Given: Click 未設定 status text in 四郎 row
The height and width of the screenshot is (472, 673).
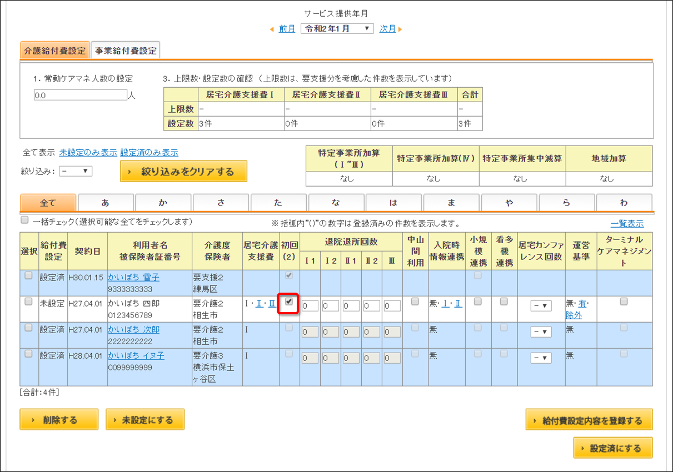Looking at the screenshot, I should 52,303.
